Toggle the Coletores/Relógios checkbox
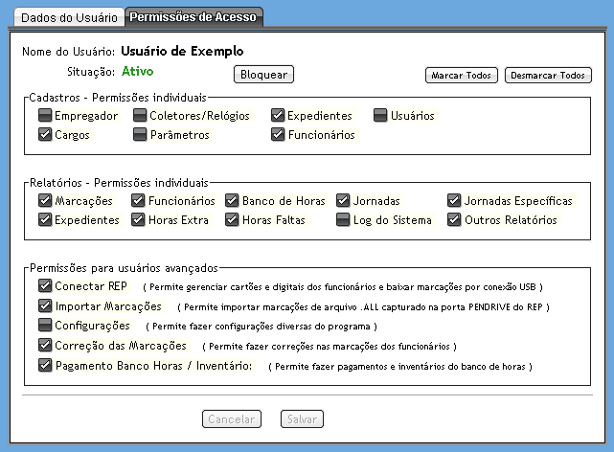614x452 pixels. [x=141, y=116]
